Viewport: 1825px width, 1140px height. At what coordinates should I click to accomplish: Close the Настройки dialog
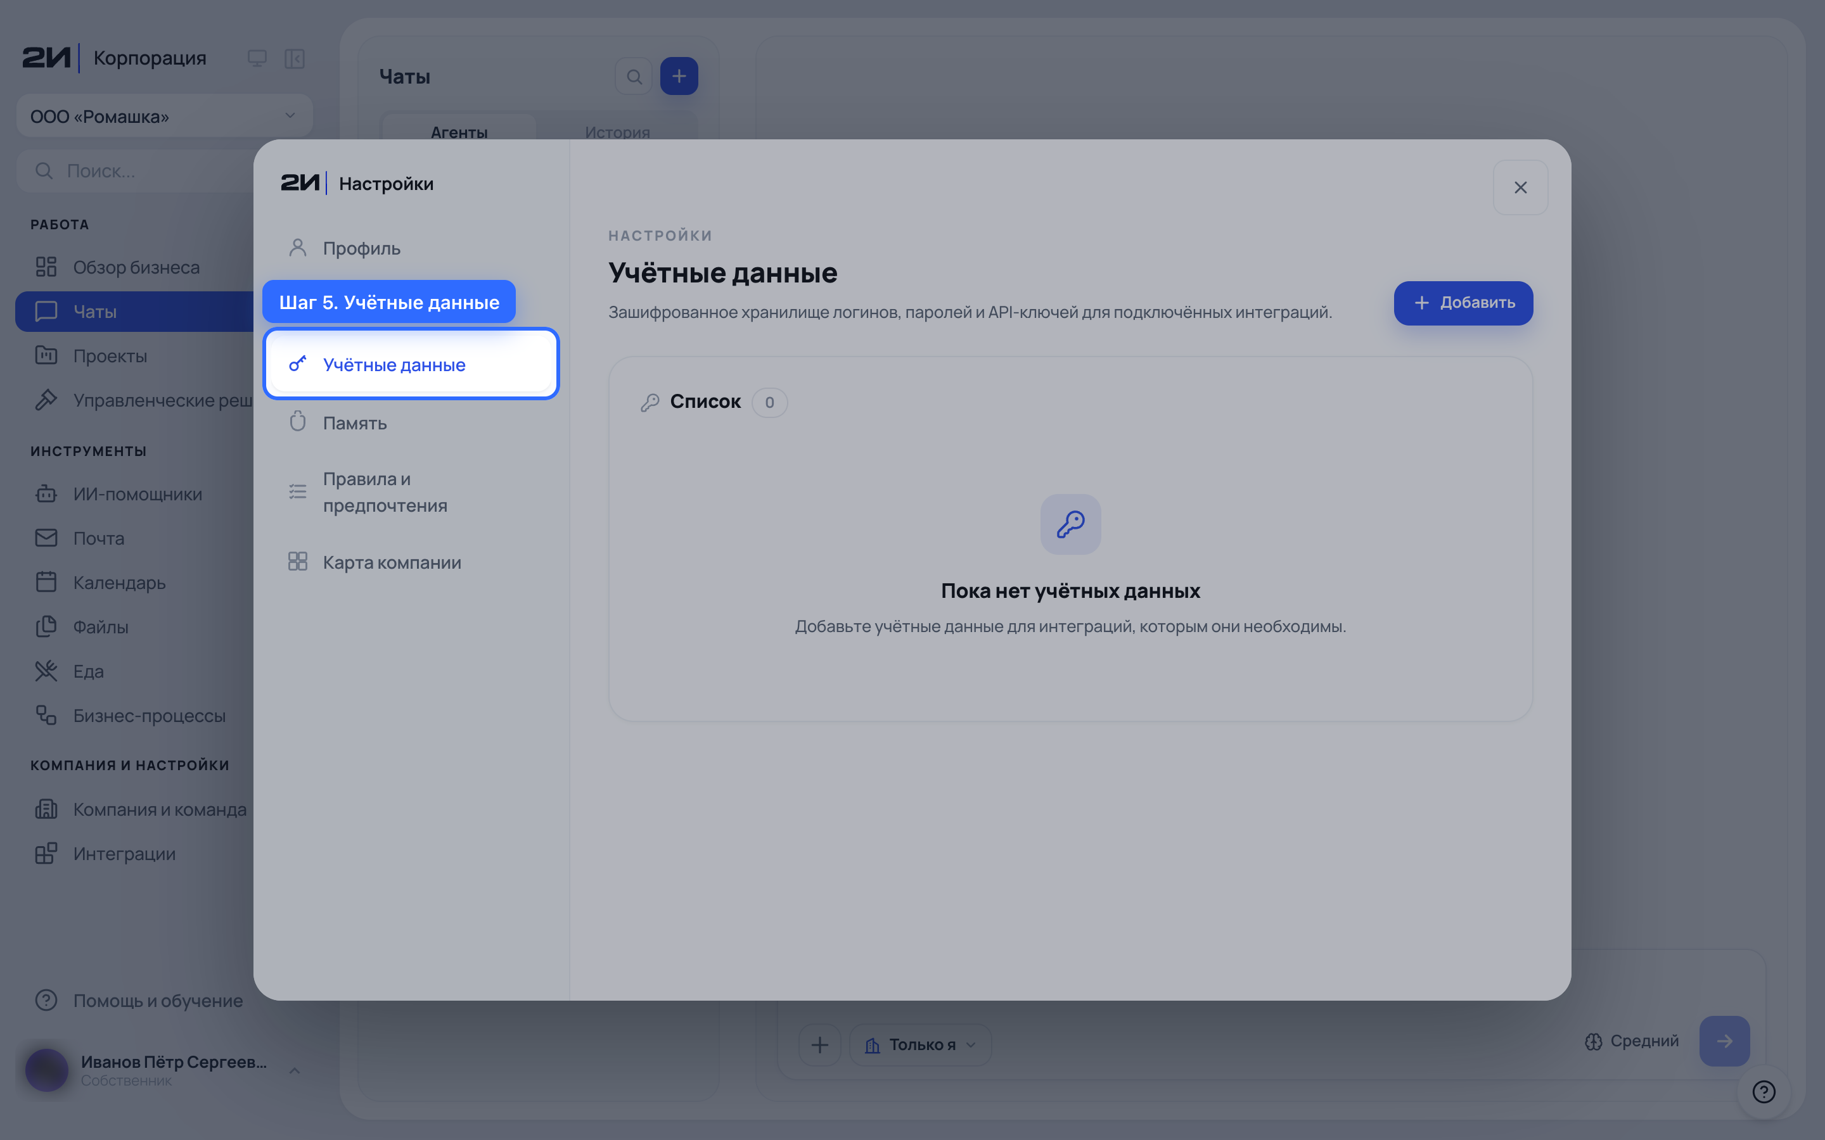pyautogui.click(x=1520, y=187)
